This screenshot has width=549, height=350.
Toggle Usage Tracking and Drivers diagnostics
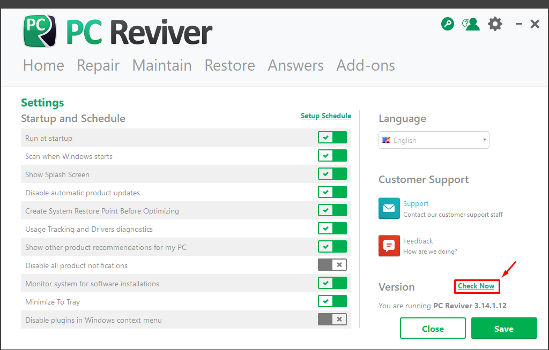pos(332,229)
